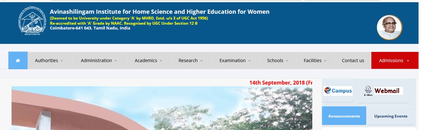Switch to the Upcoming Events tab

click(x=391, y=116)
